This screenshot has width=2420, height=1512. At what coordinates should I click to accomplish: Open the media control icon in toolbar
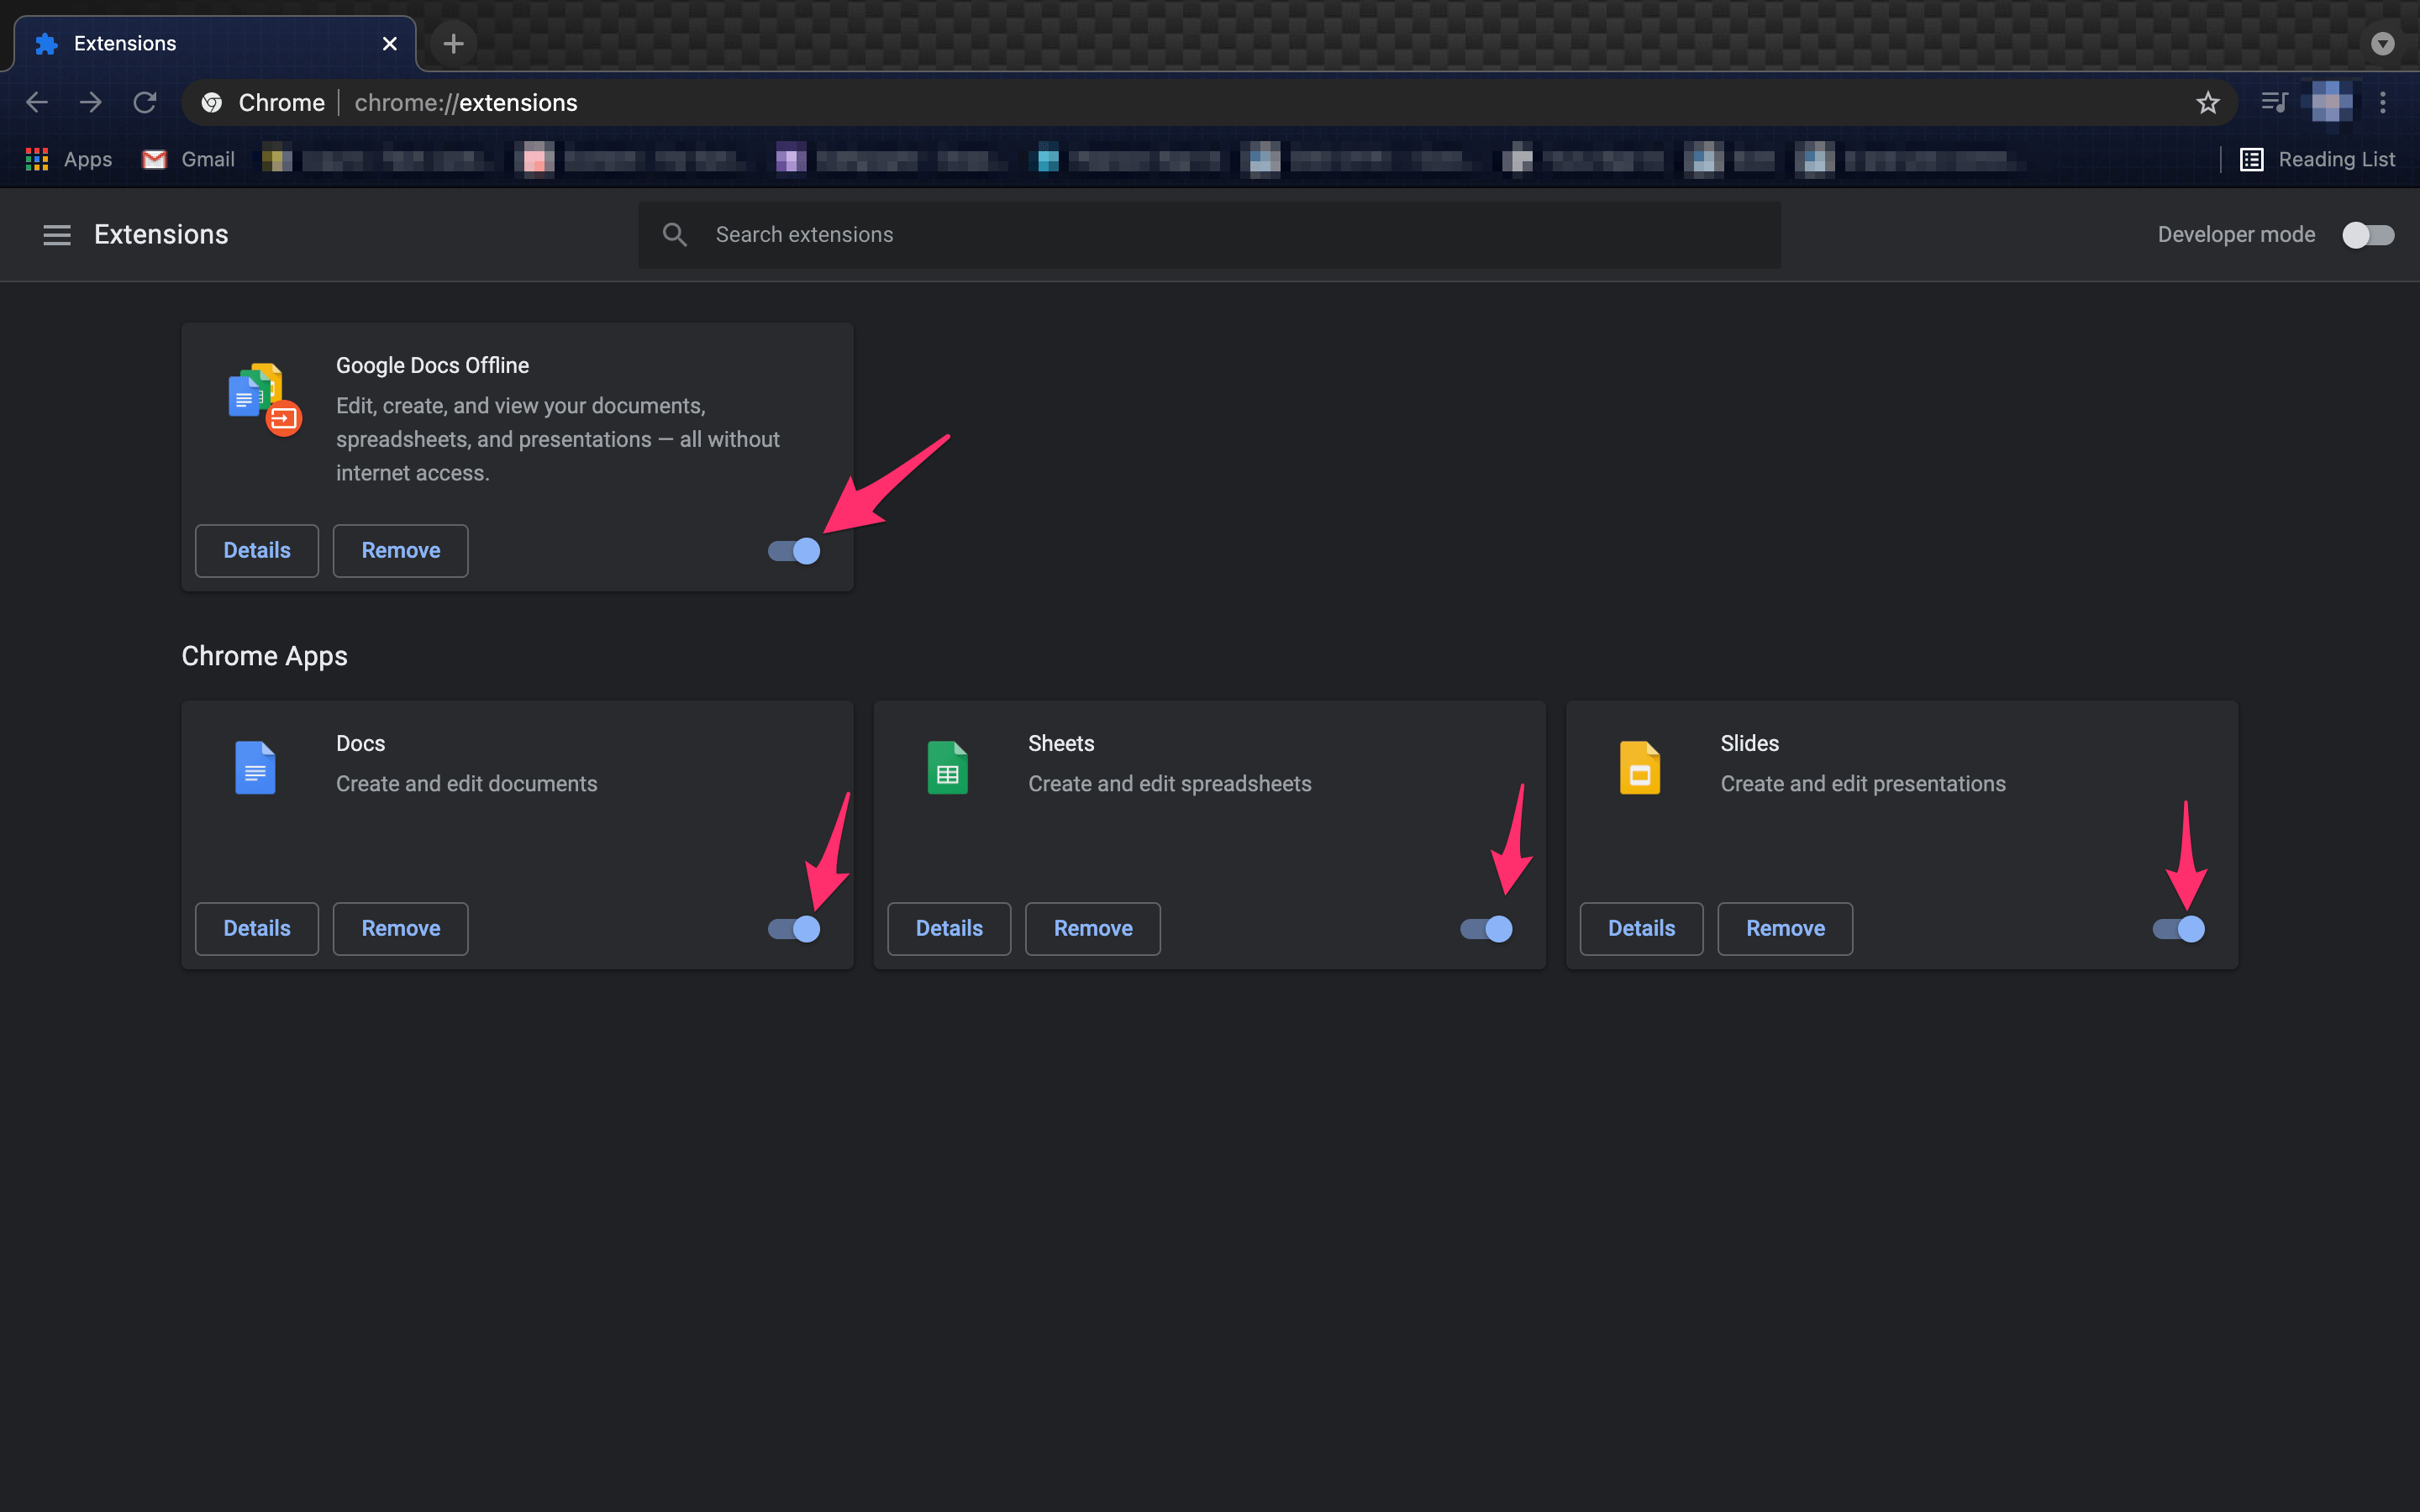pos(2274,102)
